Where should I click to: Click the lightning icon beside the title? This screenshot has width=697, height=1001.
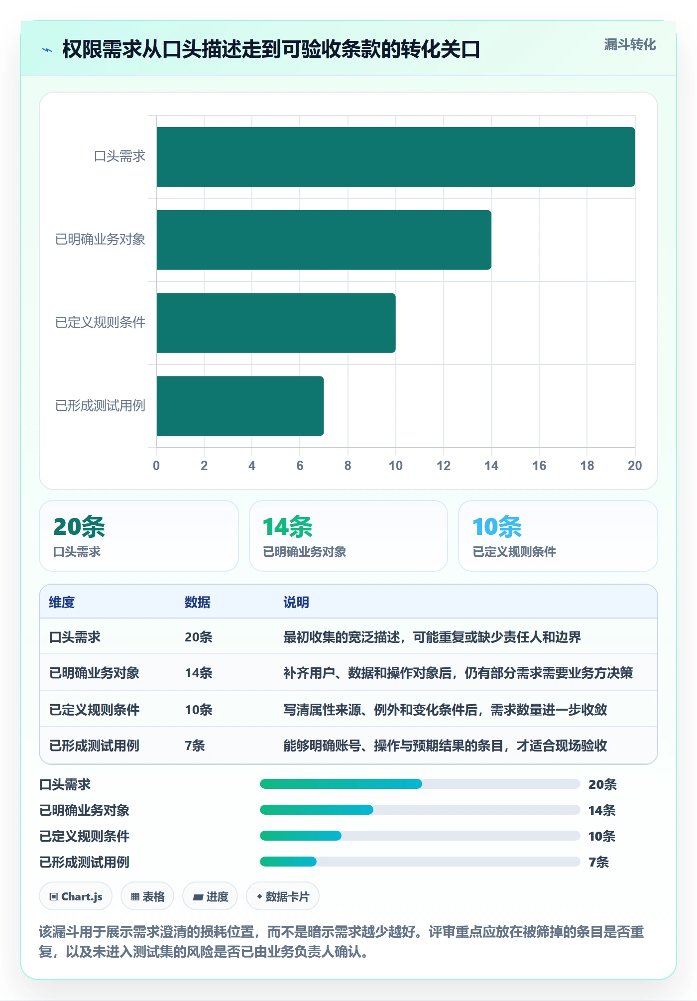coord(47,50)
